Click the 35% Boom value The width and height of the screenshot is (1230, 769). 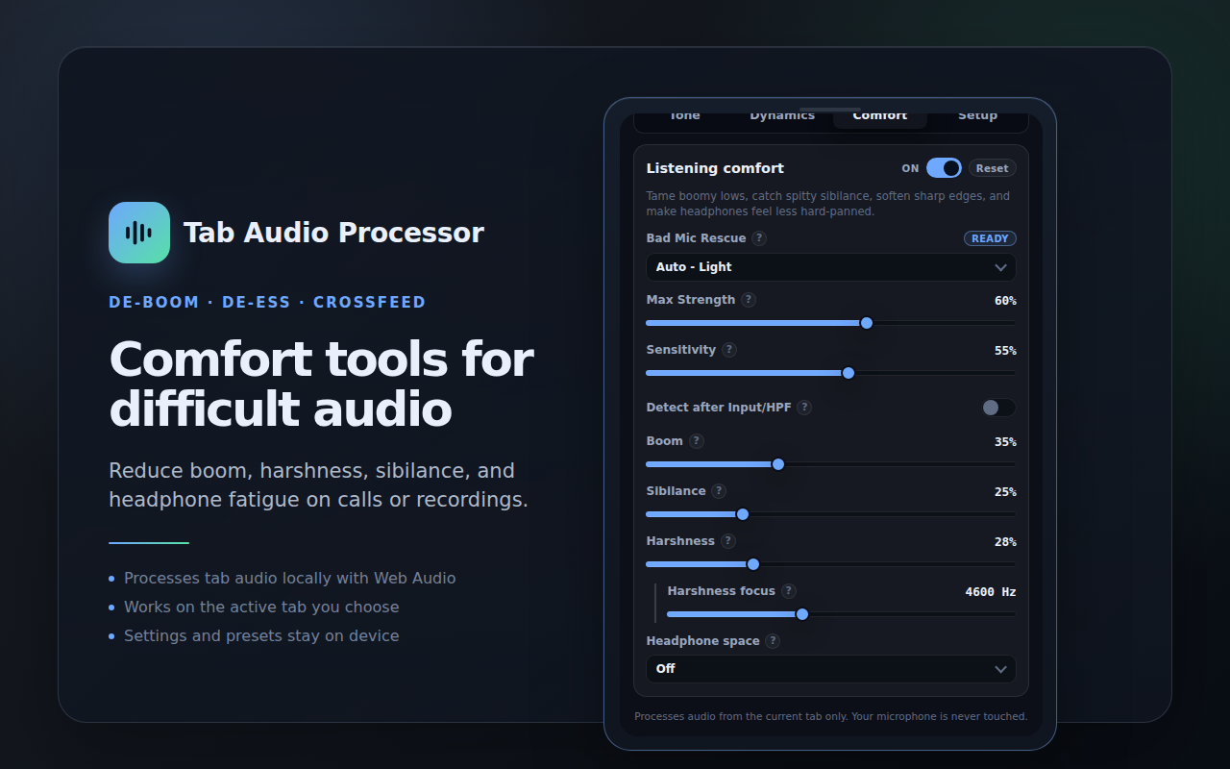1005,442
